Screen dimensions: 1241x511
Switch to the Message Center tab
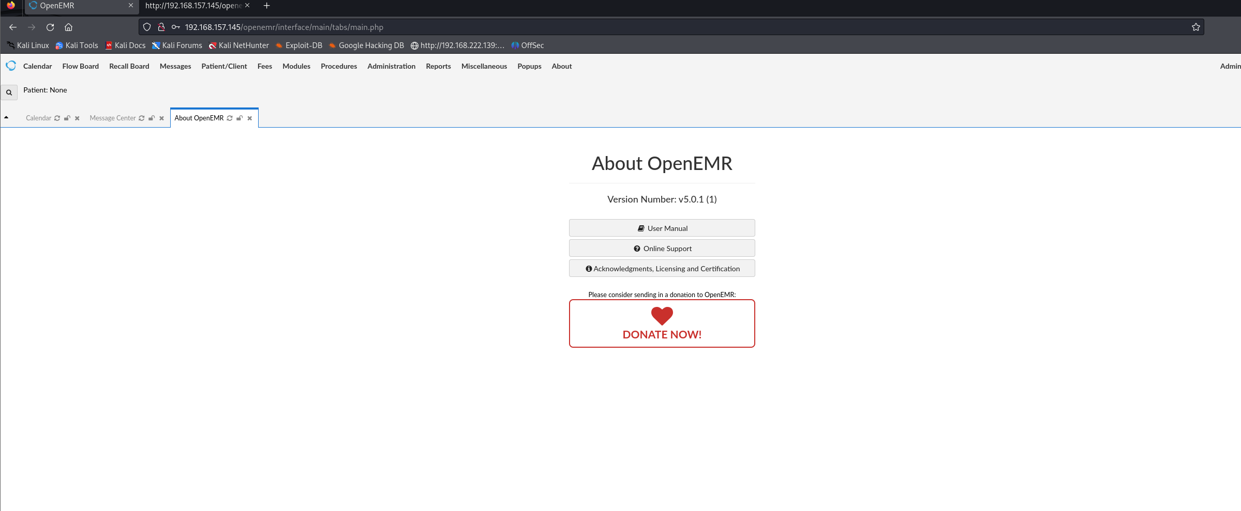(x=112, y=118)
